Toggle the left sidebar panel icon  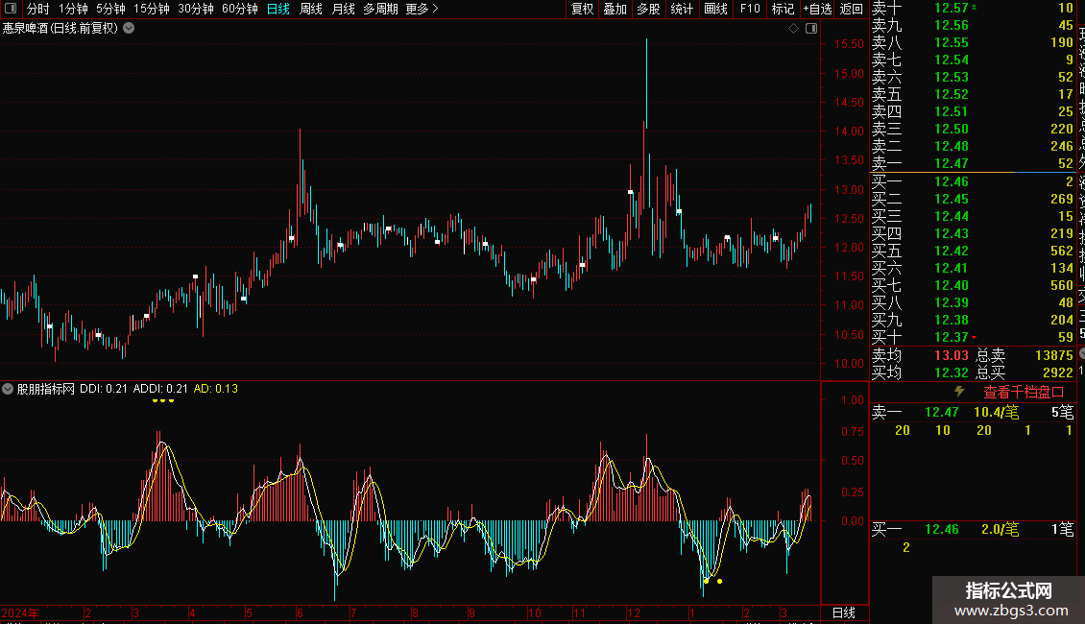(x=11, y=9)
